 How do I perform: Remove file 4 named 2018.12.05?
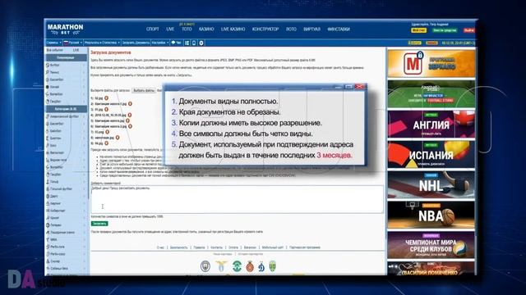pyautogui.click(x=130, y=115)
